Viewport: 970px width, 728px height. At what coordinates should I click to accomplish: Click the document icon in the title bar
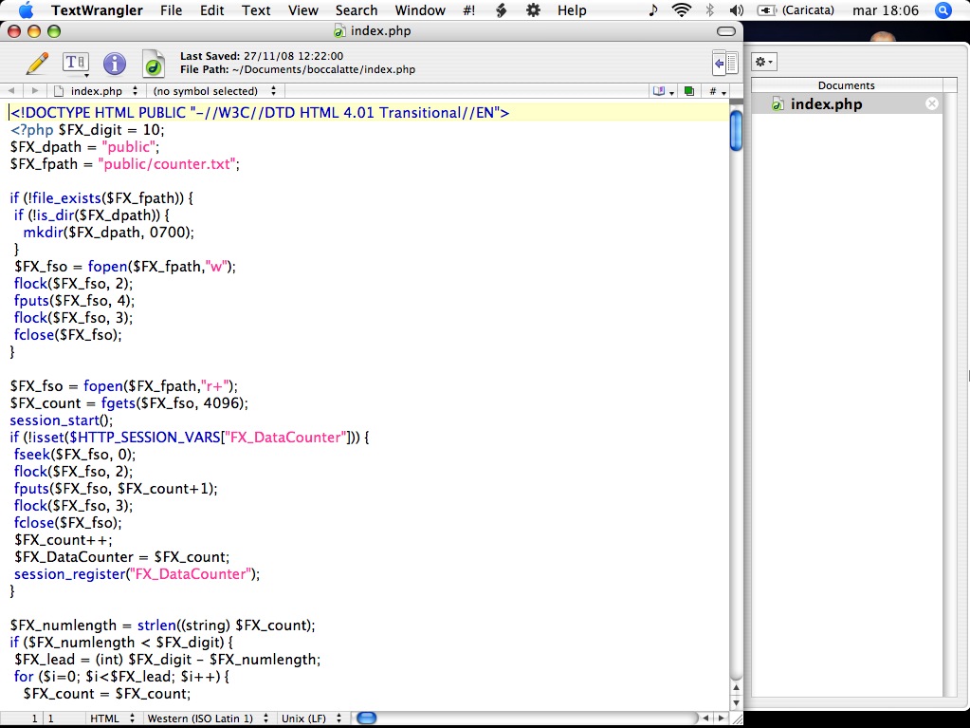point(339,31)
